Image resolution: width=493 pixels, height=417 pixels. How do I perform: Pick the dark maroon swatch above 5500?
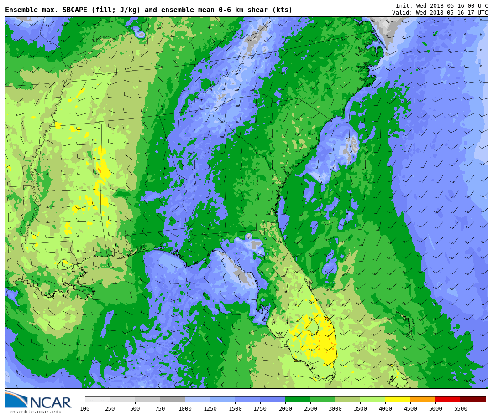[473, 399]
